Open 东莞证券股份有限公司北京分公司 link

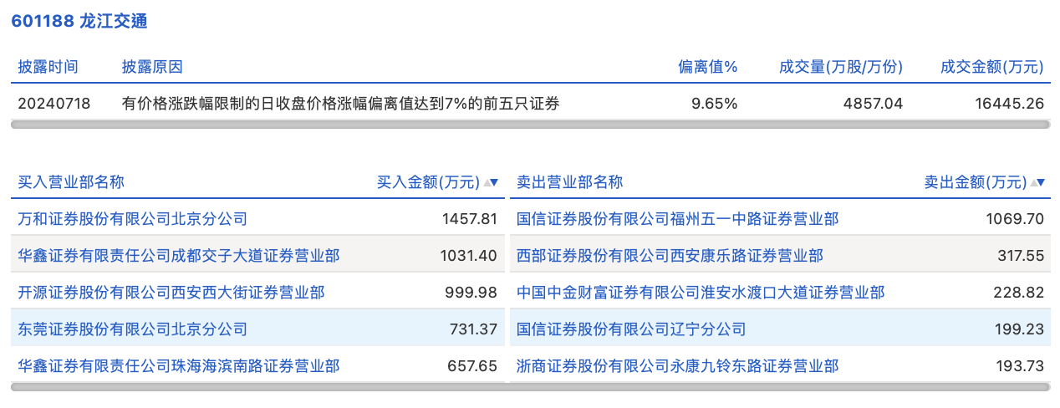click(x=133, y=329)
